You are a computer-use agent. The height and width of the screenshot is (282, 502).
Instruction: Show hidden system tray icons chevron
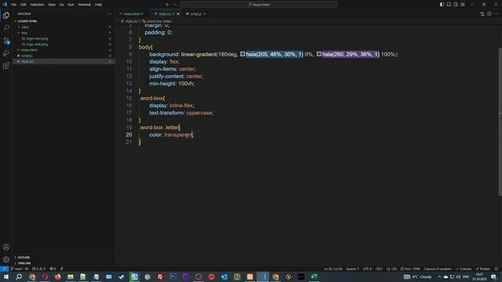coord(439,277)
